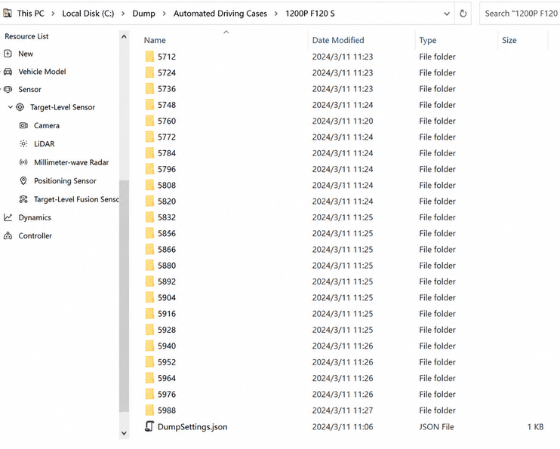The image size is (560, 449).
Task: Expand the chevron after Dump breadcrumb
Action: [165, 14]
